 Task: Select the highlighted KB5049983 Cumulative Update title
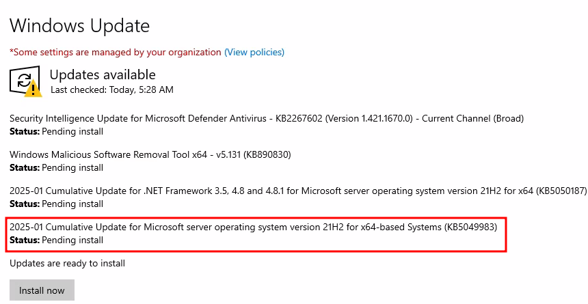pyautogui.click(x=253, y=227)
